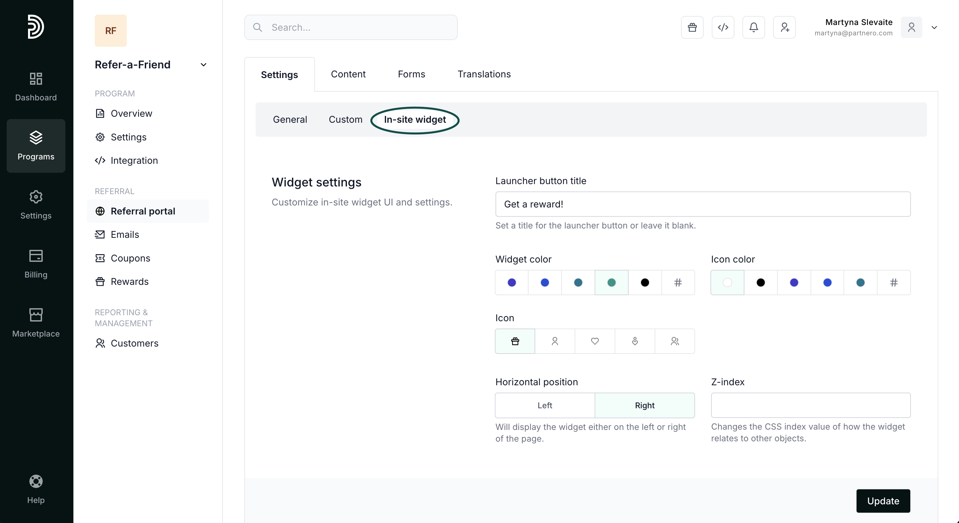Switch to the Content tab
The image size is (959, 523).
pos(348,74)
